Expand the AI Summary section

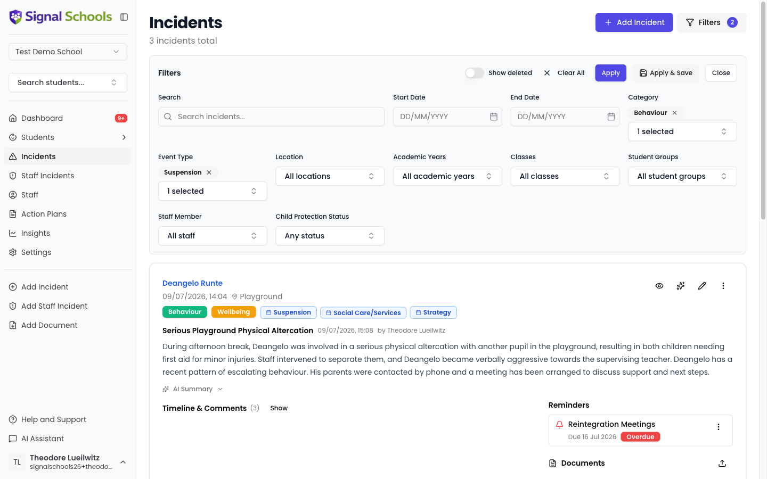coord(193,389)
